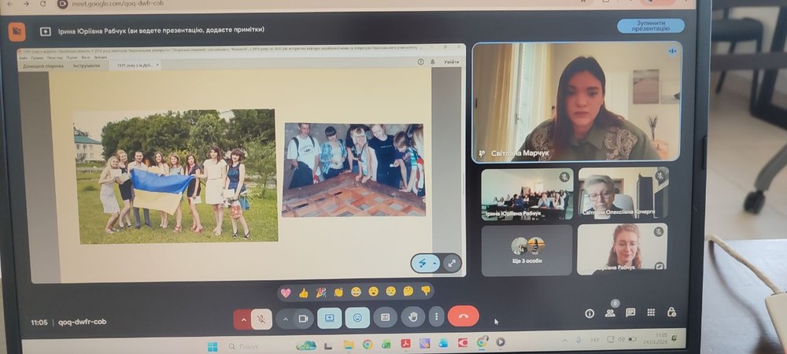Image resolution: width=787 pixels, height=354 pixels.
Task: Click the Зупинити презентацію button
Action: coord(650,26)
